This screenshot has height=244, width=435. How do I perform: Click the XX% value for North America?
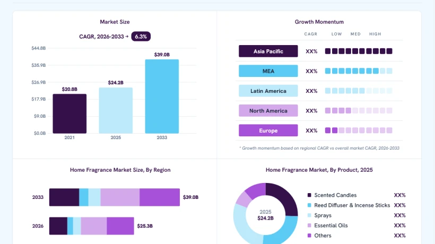click(x=311, y=111)
